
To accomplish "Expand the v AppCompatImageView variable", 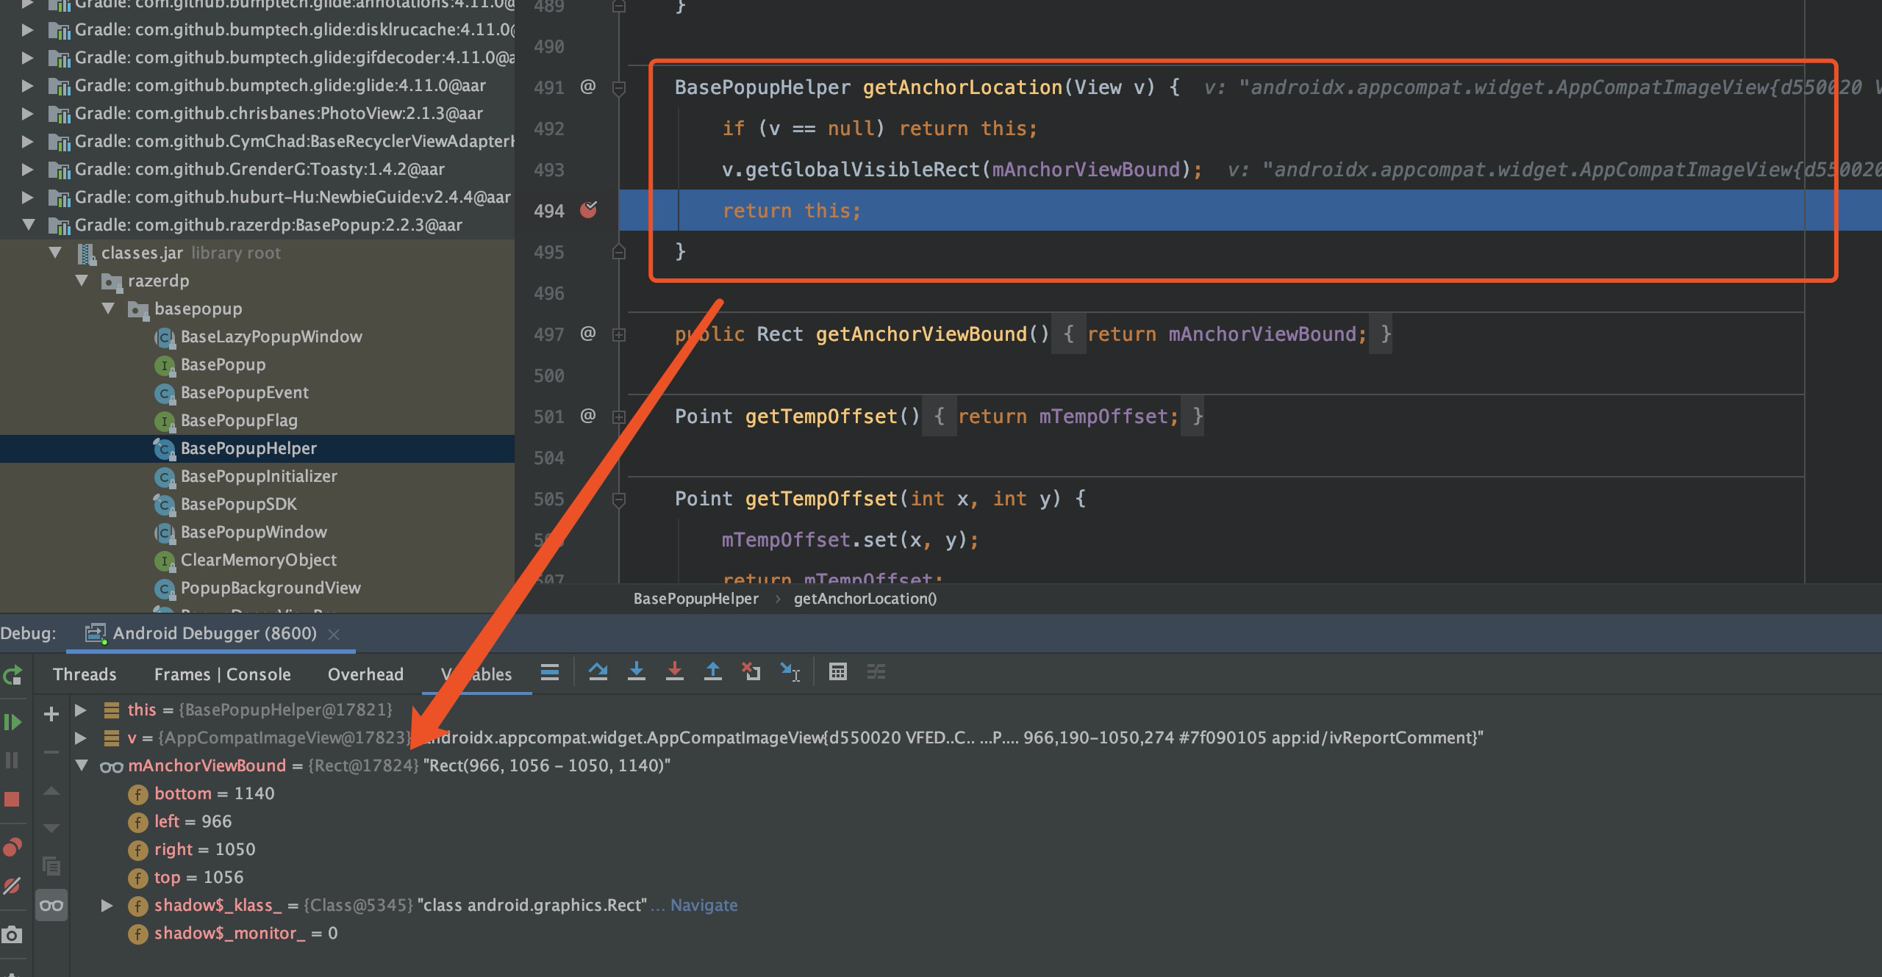I will (x=82, y=738).
